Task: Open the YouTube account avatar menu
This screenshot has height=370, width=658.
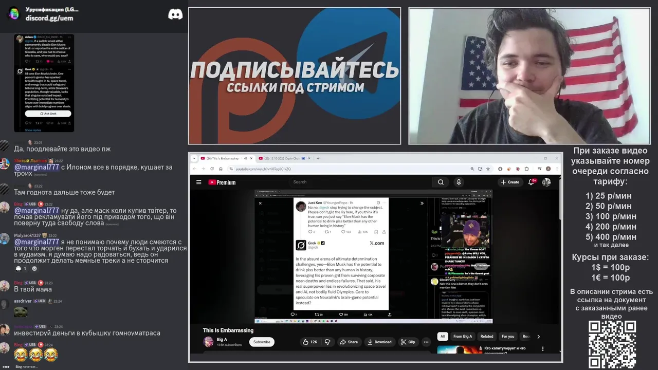Action: (x=546, y=182)
